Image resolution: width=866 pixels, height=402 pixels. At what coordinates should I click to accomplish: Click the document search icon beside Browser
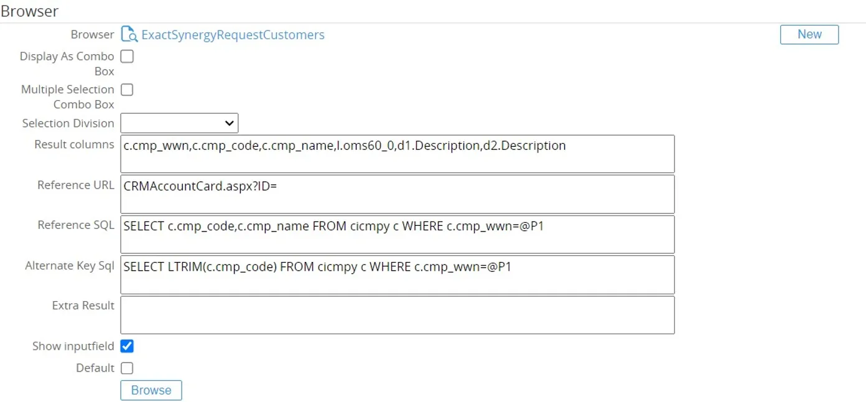[x=129, y=34]
